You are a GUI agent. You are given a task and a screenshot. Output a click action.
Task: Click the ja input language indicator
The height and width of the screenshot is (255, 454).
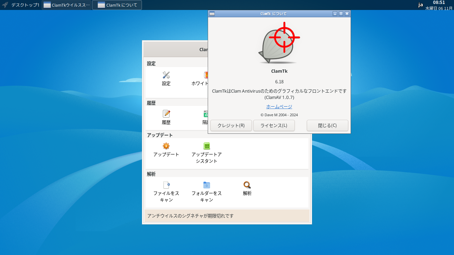(420, 5)
